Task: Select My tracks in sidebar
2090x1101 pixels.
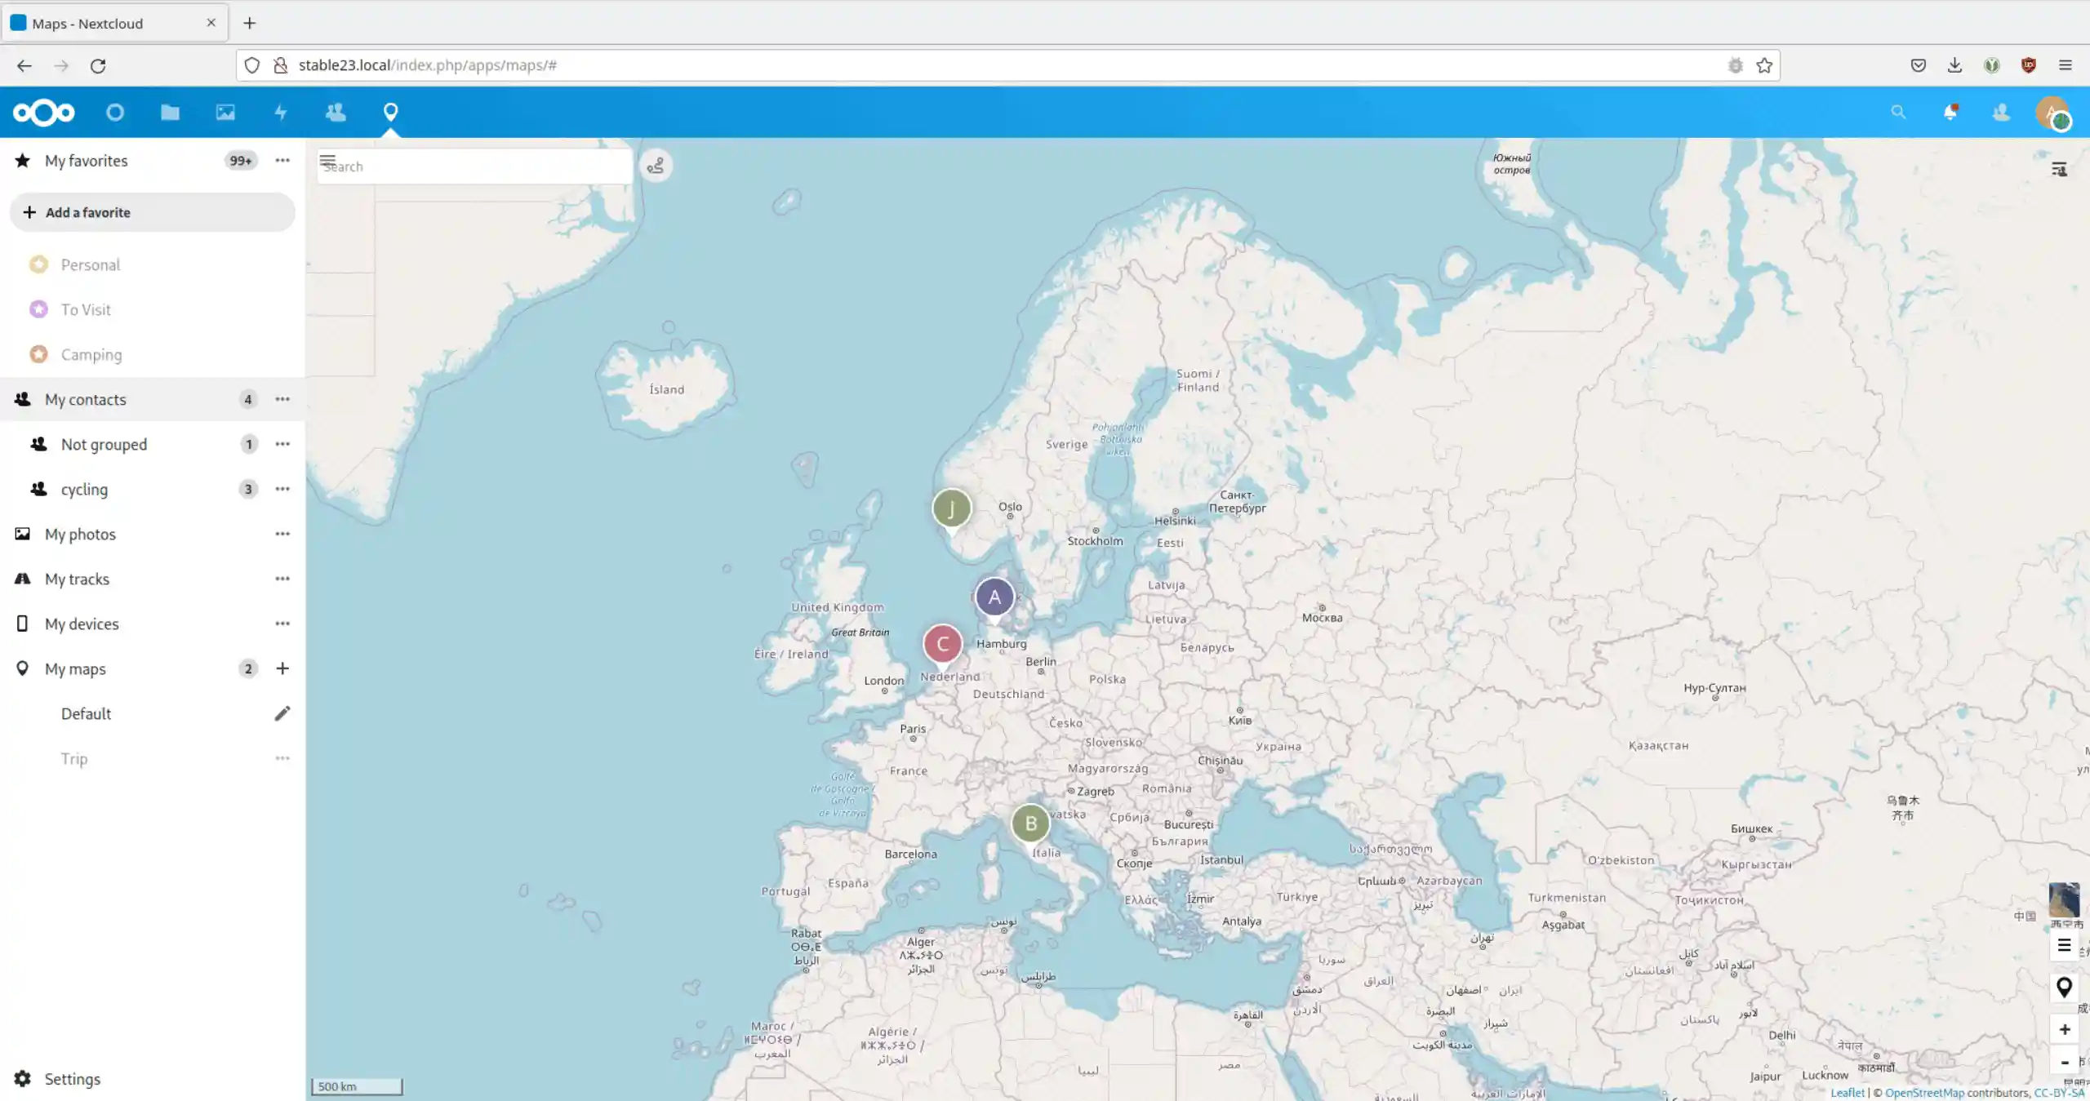Action: [x=77, y=579]
